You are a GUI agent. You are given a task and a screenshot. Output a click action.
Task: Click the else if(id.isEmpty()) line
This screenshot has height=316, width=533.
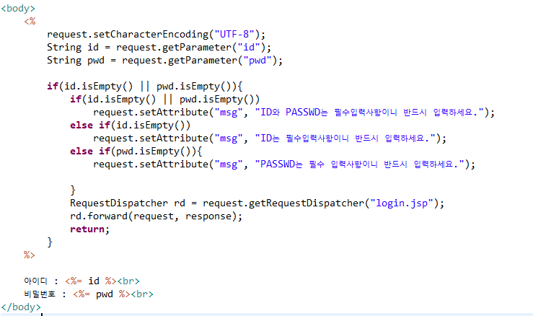click(131, 126)
